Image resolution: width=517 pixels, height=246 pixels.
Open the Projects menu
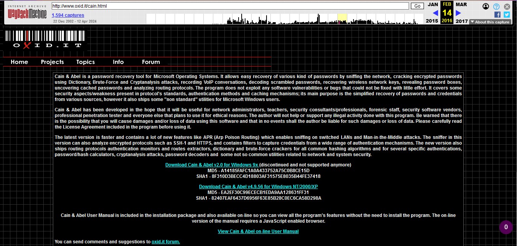pyautogui.click(x=52, y=62)
